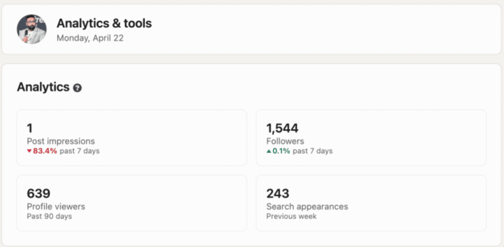This screenshot has width=504, height=247.
Task: Open the profile photo avatar
Action: pyautogui.click(x=31, y=29)
